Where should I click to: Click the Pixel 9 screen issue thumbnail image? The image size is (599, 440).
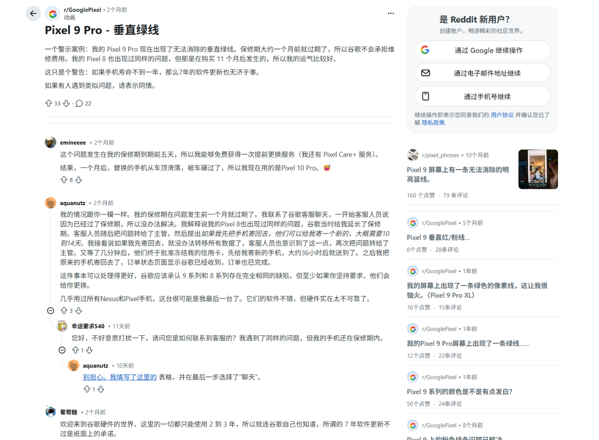[x=538, y=170]
